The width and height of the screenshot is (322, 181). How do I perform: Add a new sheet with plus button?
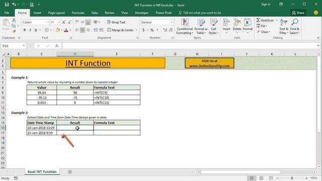point(70,172)
